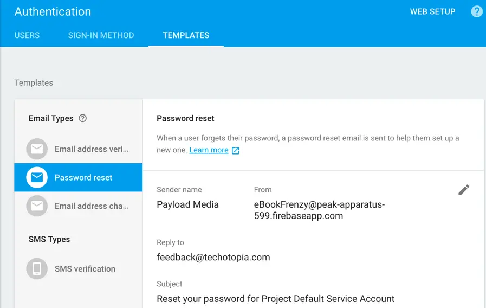Image resolution: width=486 pixels, height=308 pixels.
Task: Click the Email address change envelope icon
Action: click(x=37, y=206)
